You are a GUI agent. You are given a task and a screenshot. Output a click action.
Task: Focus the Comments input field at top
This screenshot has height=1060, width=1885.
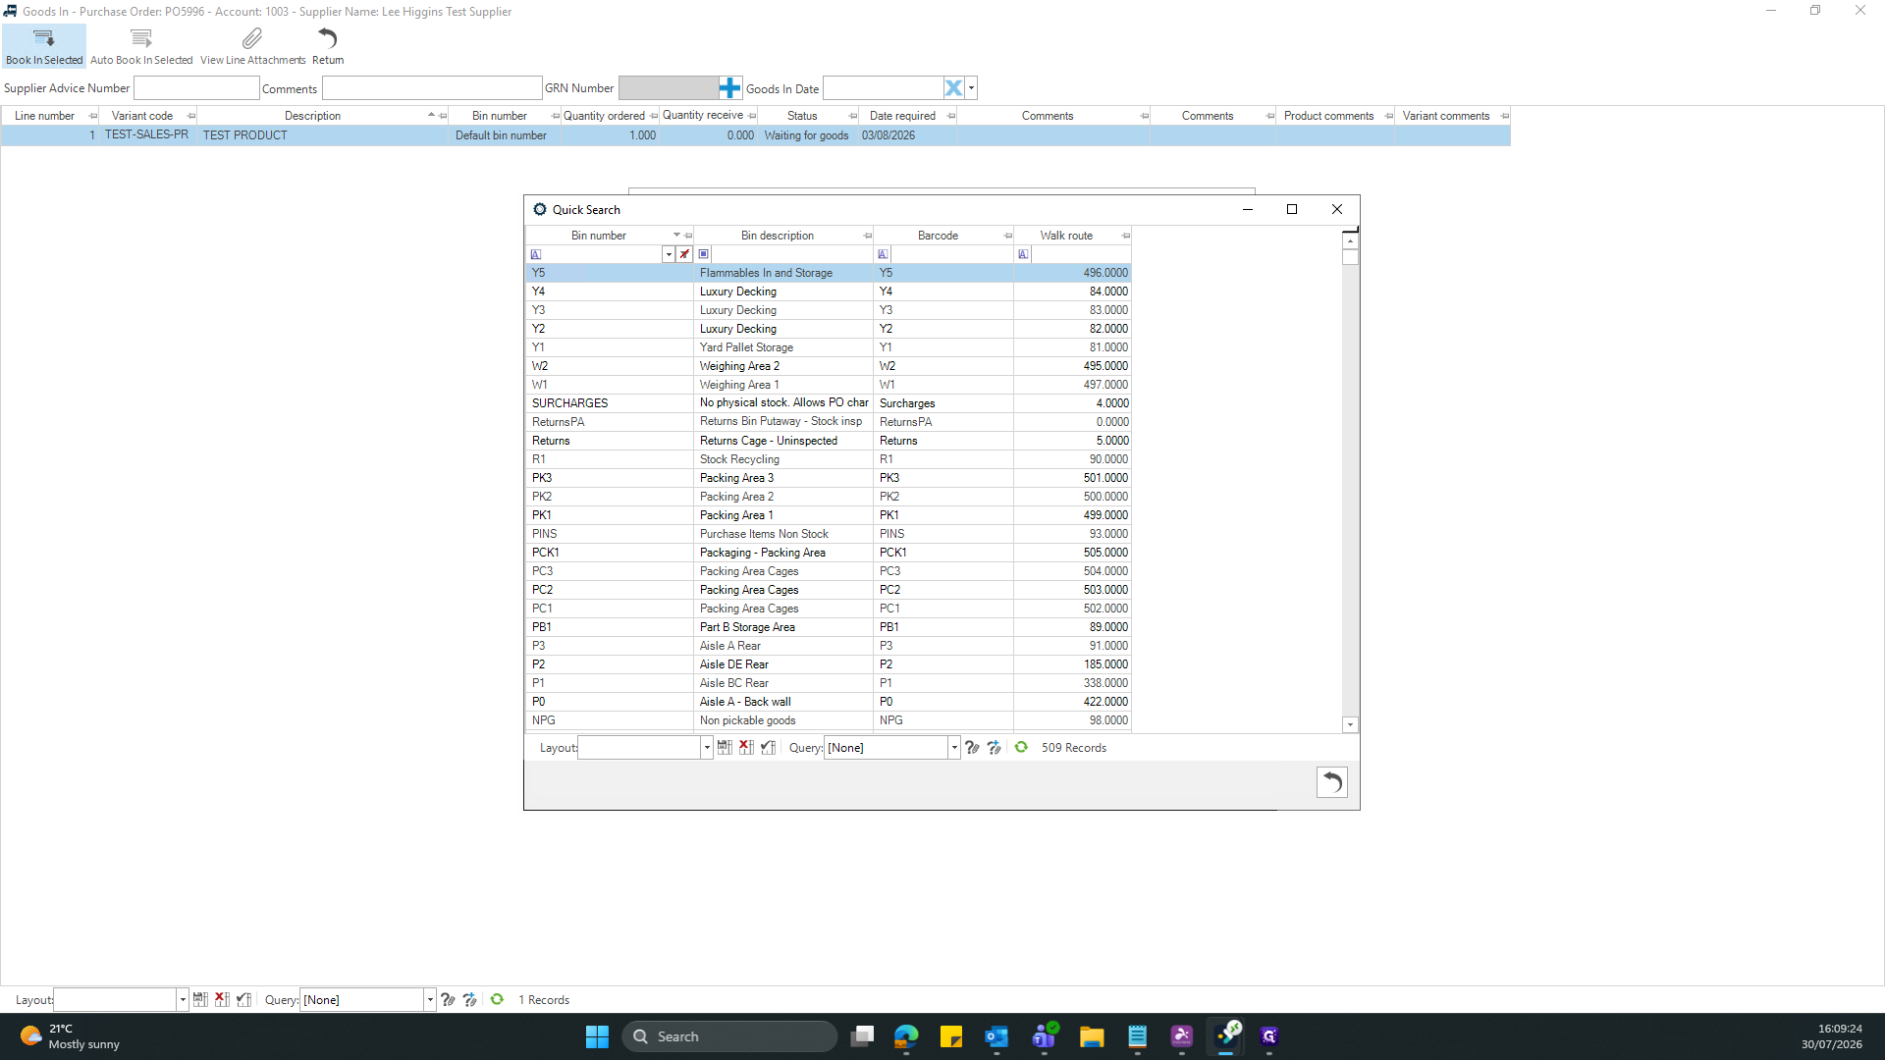pos(432,88)
